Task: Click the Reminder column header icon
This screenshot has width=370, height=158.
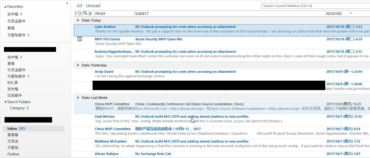Action: 85,13
